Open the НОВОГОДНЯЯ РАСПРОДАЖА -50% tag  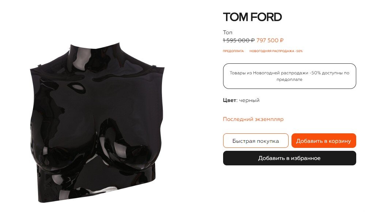point(276,51)
